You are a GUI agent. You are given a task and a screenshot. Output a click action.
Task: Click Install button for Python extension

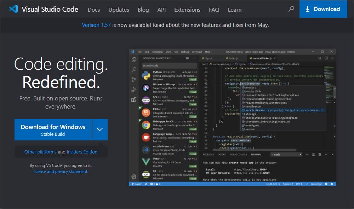[x=193, y=79]
